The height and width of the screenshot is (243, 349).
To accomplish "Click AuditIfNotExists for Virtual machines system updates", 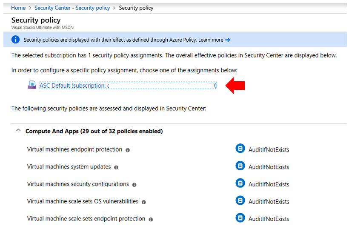I will tap(269, 167).
